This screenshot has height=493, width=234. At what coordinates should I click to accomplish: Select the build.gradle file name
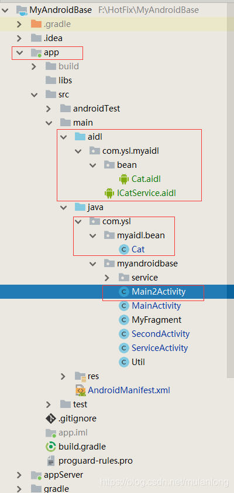82,447
